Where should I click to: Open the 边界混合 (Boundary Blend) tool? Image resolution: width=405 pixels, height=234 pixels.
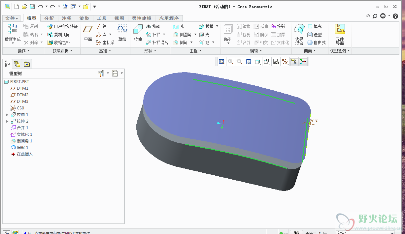click(299, 34)
